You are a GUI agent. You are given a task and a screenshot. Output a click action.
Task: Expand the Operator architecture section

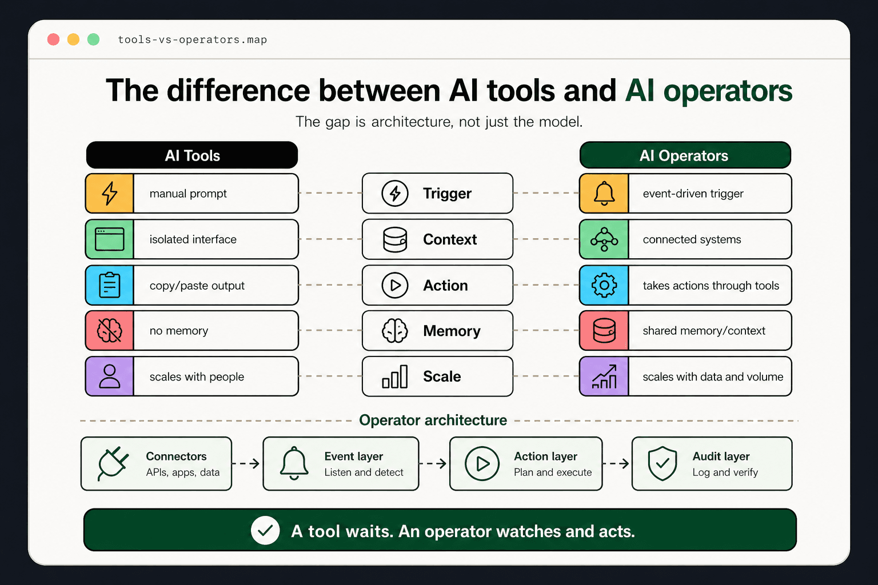pos(433,420)
